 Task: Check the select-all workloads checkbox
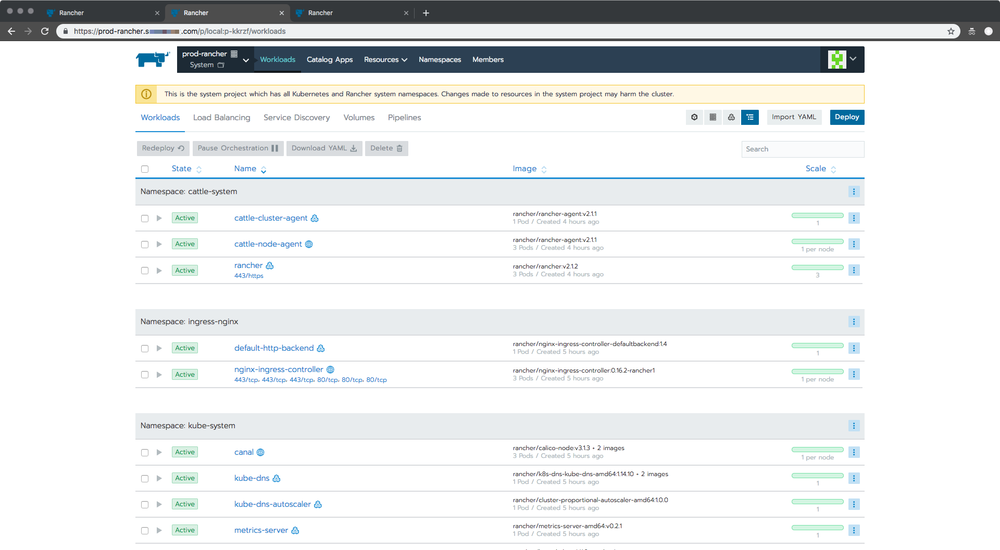(x=144, y=169)
